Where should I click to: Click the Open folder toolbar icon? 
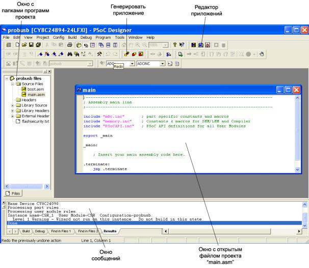point(24,45)
